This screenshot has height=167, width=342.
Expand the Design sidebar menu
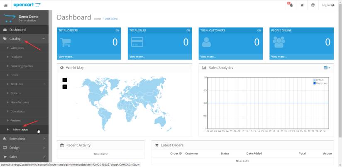tap(24, 148)
